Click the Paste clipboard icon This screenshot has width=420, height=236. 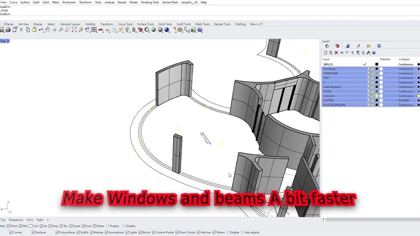pyautogui.click(x=34, y=30)
